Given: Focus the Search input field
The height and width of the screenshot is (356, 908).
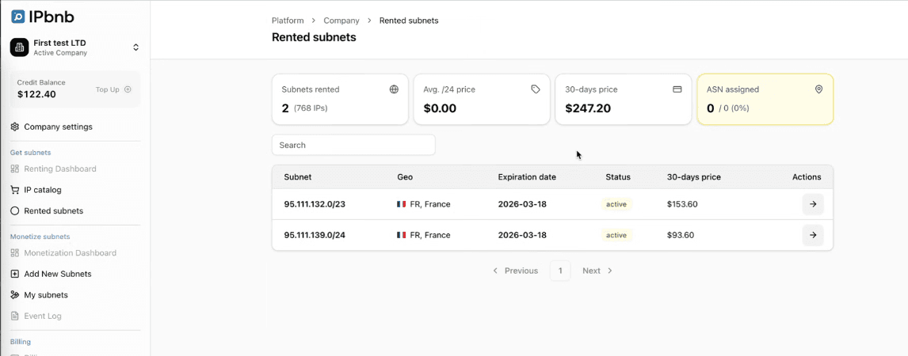Looking at the screenshot, I should pyautogui.click(x=353, y=145).
